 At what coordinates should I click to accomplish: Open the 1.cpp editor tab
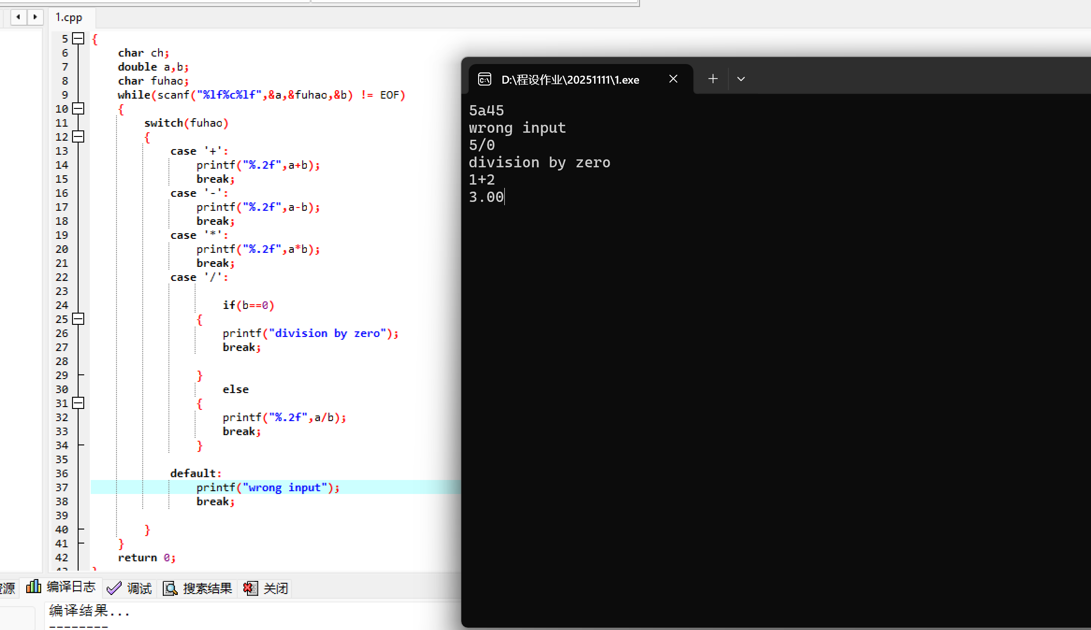(69, 18)
